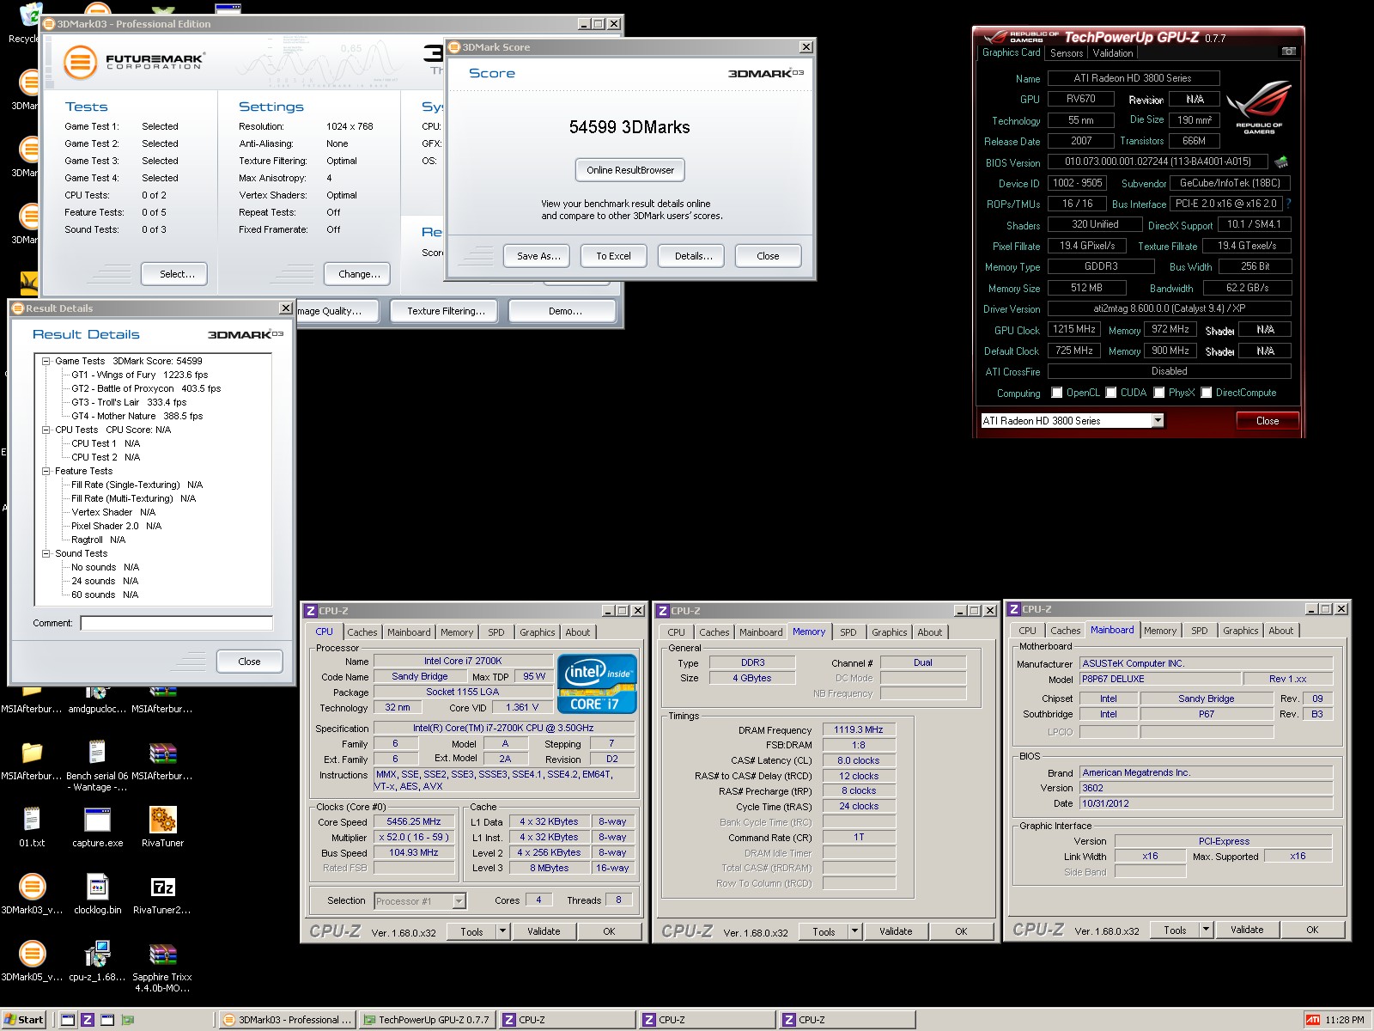Click Change button under 3DMark03 Settings
The height and width of the screenshot is (1031, 1374).
[x=359, y=274]
